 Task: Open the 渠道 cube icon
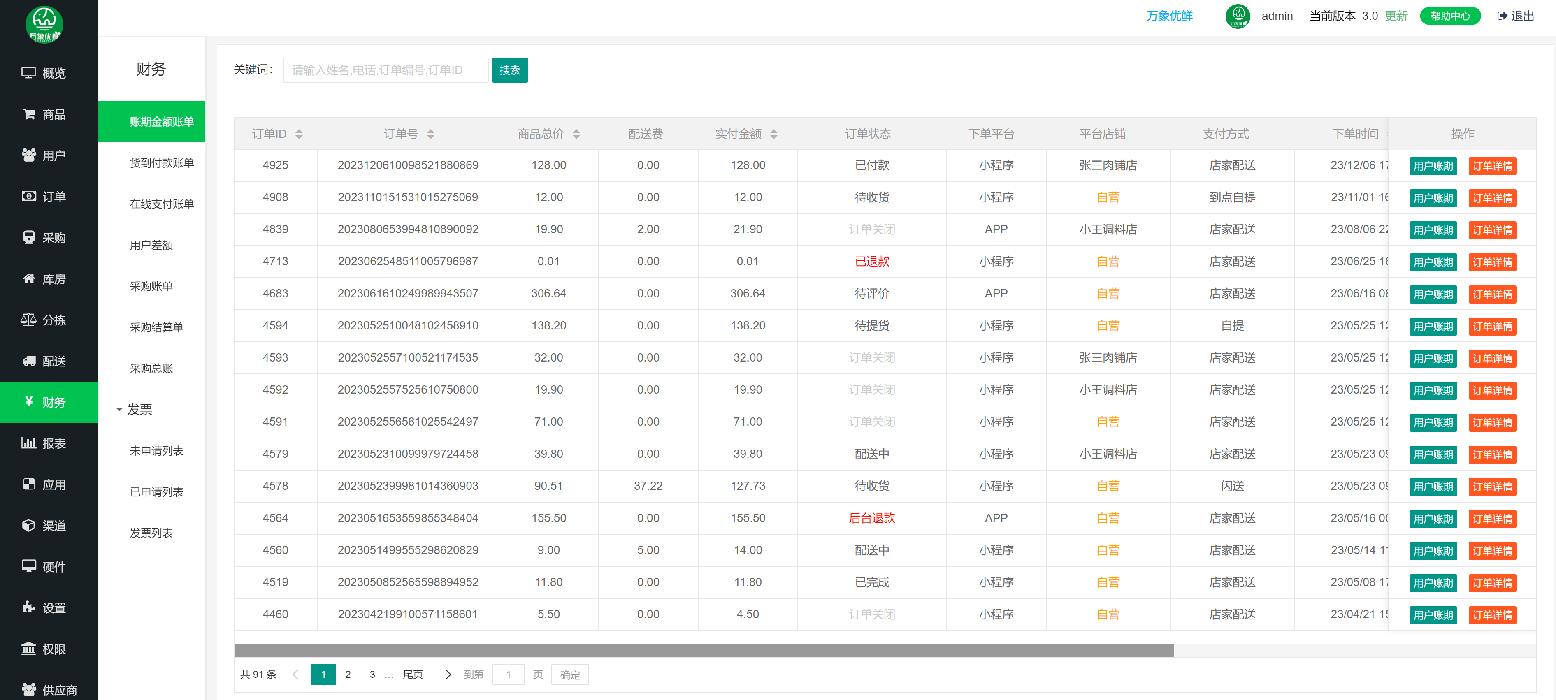pos(28,525)
